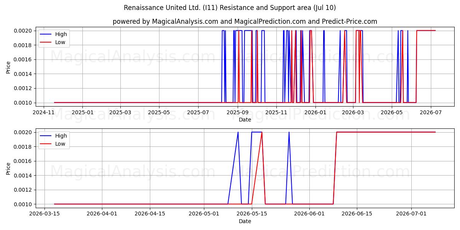Select the '2026-01' tick label
The width and height of the screenshot is (460, 230).
(315, 112)
